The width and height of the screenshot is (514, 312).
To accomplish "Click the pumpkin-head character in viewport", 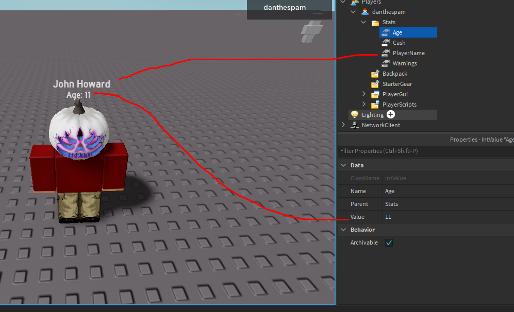I will coord(79,162).
